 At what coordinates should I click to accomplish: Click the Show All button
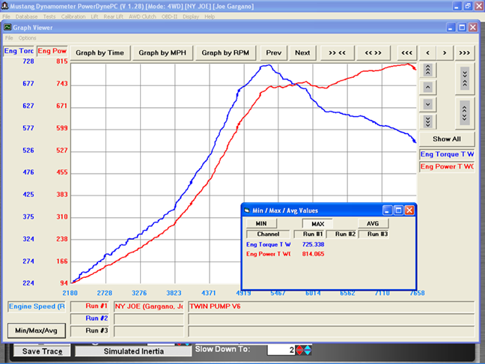tap(446, 139)
